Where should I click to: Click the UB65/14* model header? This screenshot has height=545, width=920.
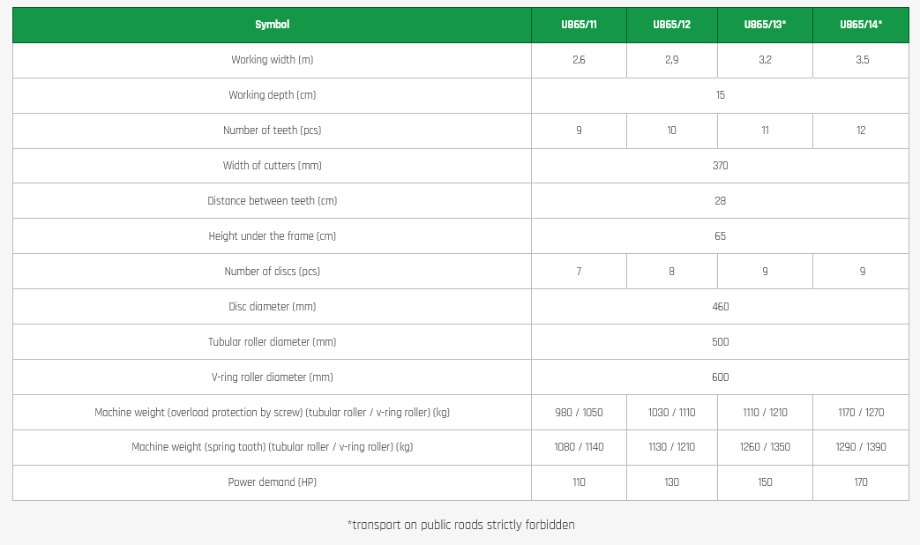pos(861,25)
